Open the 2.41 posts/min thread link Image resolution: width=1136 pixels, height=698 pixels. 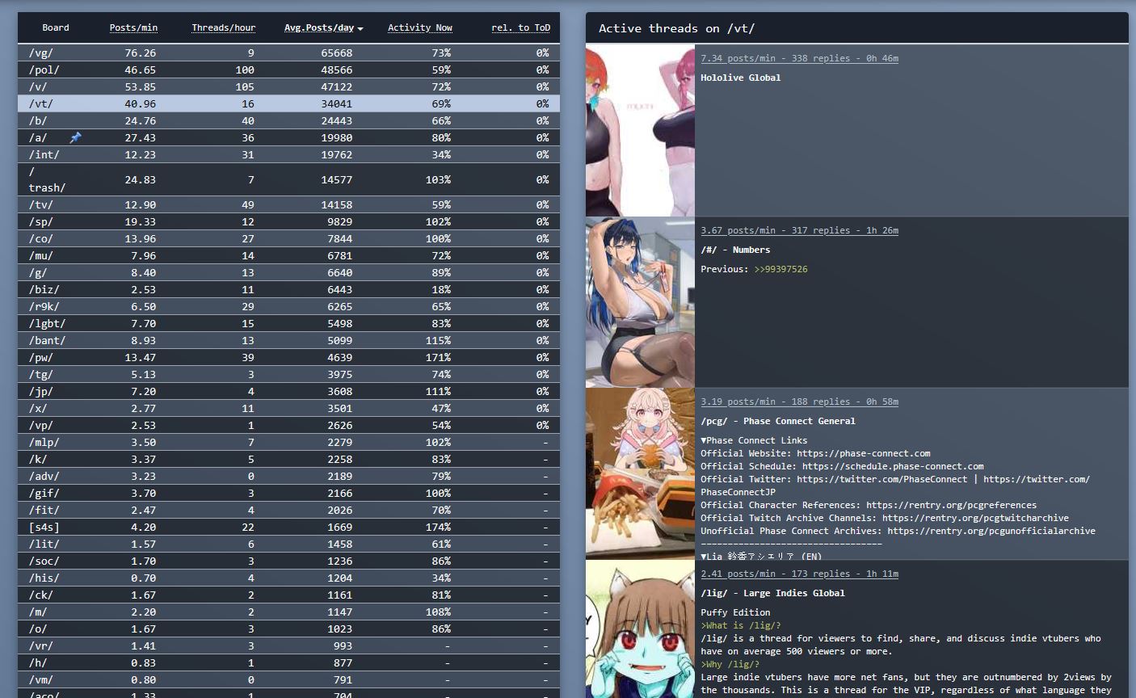799,574
